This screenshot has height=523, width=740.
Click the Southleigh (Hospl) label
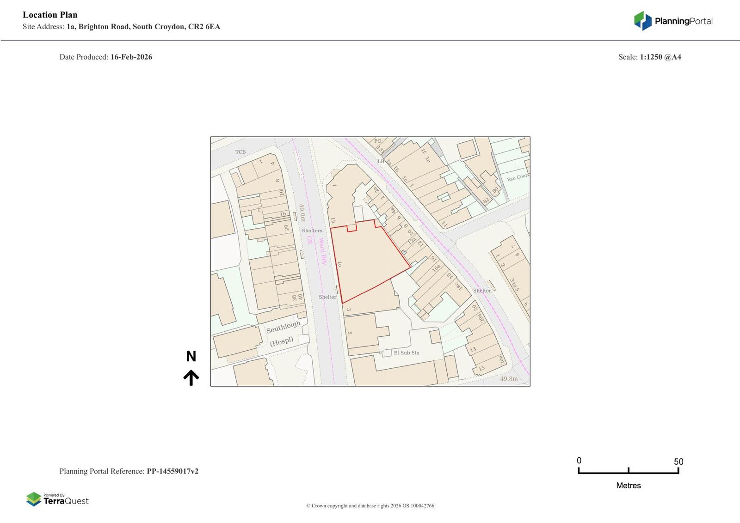coord(283,334)
